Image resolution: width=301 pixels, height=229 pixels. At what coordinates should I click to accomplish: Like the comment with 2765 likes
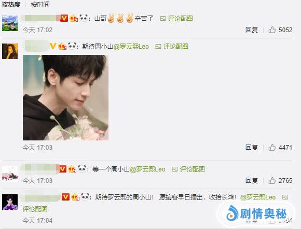(x=272, y=180)
